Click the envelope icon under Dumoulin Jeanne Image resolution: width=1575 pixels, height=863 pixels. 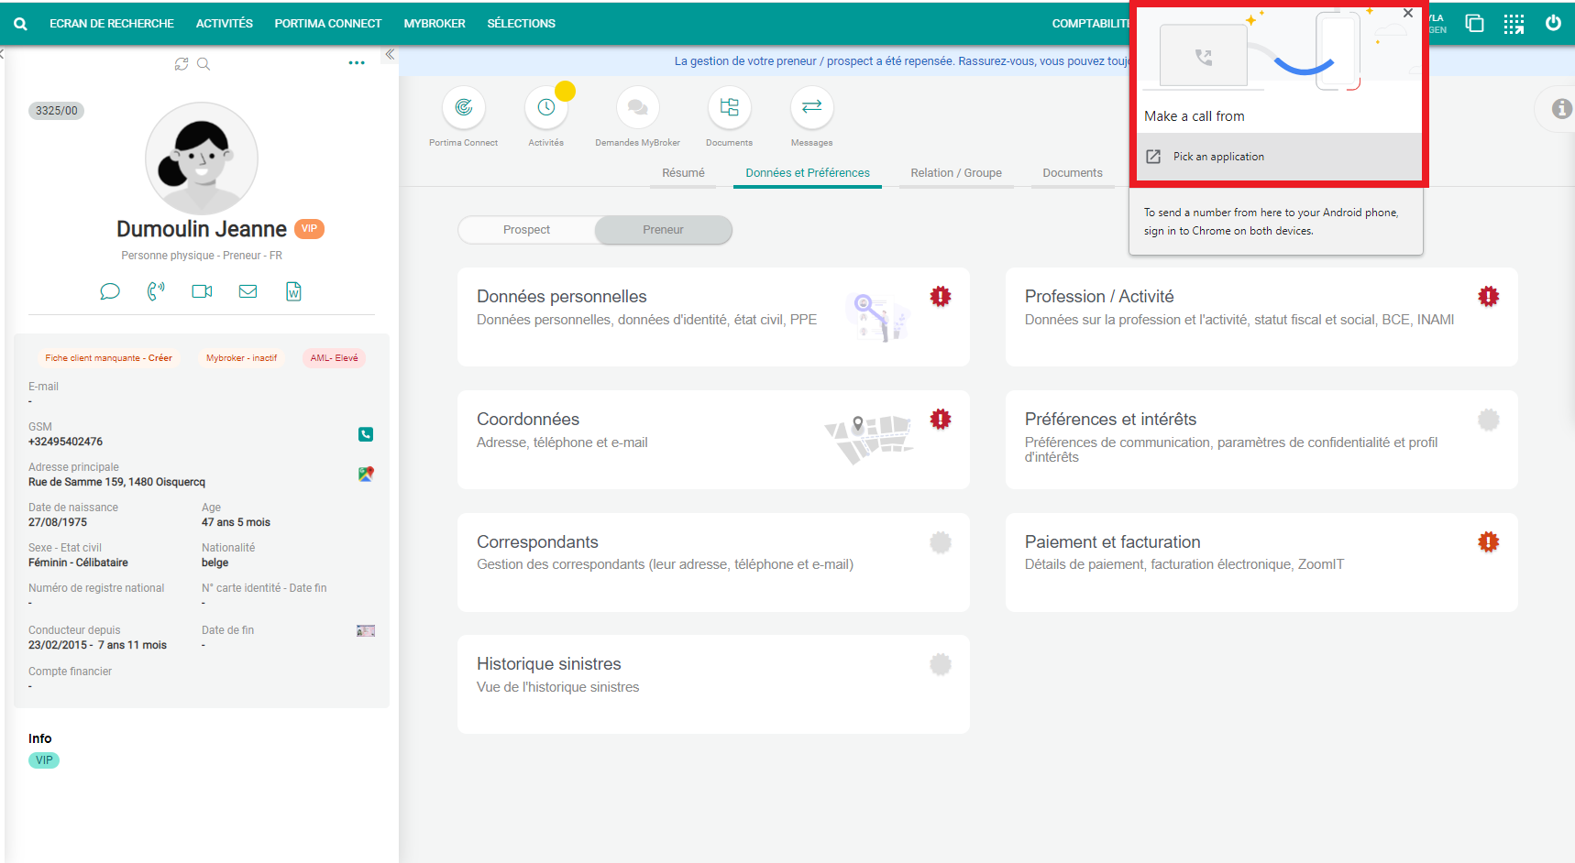pos(248,291)
